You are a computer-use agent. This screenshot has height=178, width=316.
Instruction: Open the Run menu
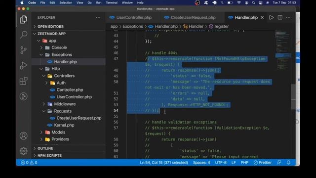99,2
